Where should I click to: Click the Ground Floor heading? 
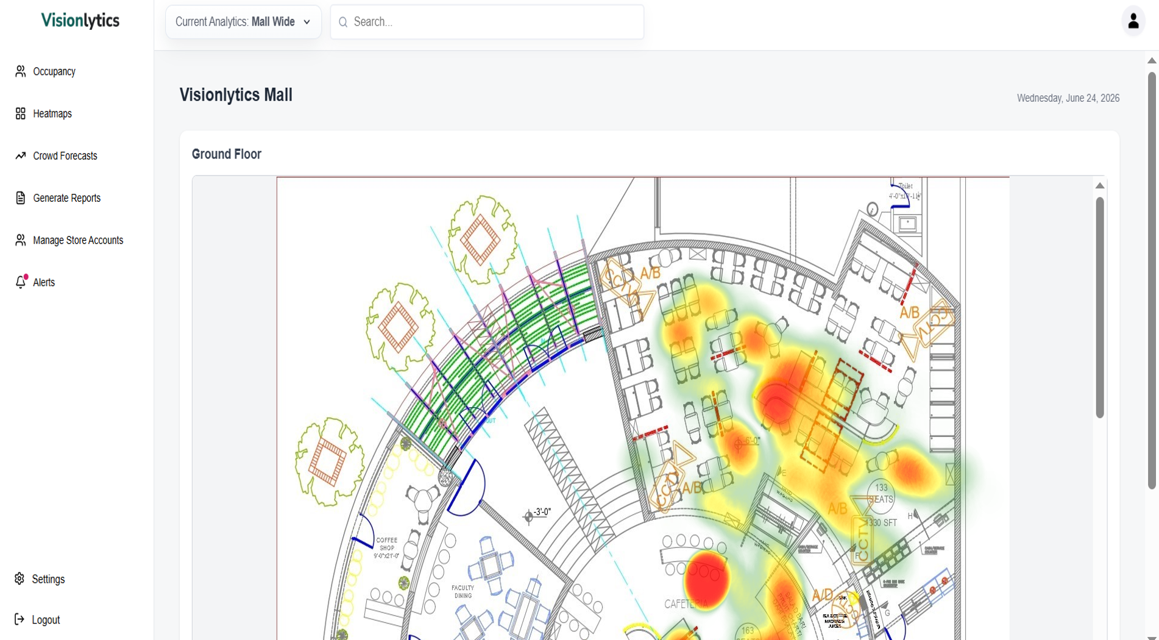click(227, 154)
